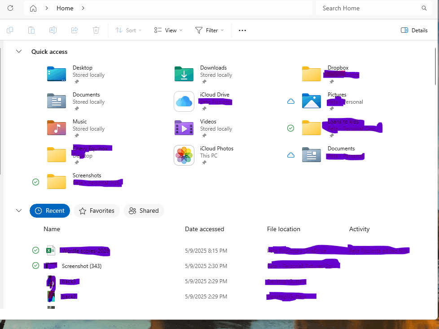The height and width of the screenshot is (329, 439).
Task: Open the Sort dropdown
Action: click(x=129, y=30)
